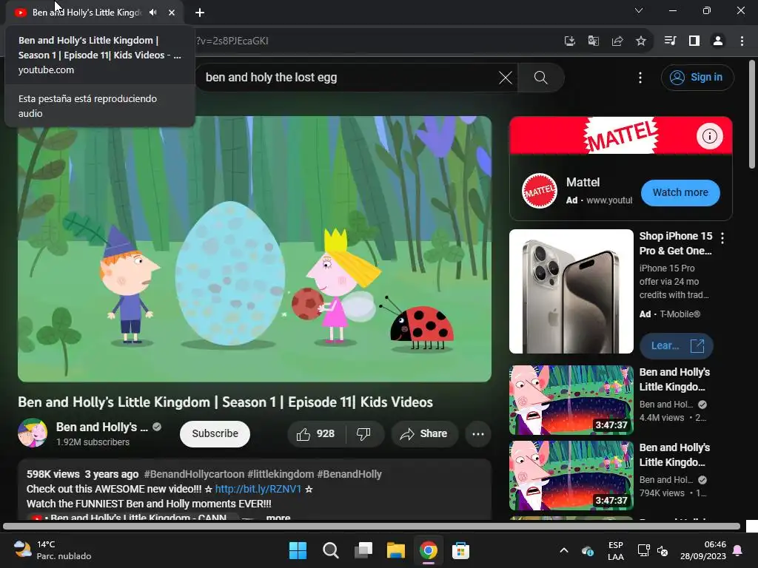Open the iPhone 15 Pro ad thumbnail
This screenshot has height=568, width=758.
[571, 291]
